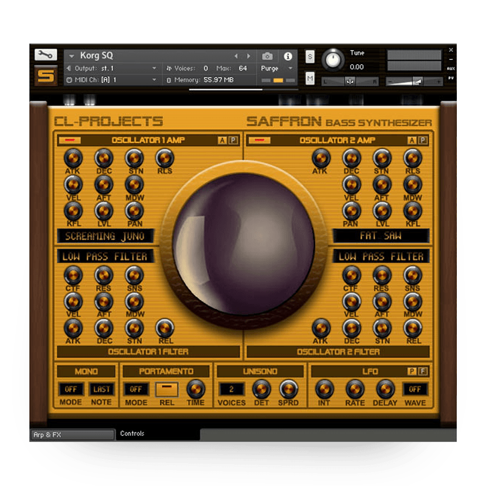Screen dimensions: 486x486
Task: Mute the instrument with M button
Action: pos(310,78)
